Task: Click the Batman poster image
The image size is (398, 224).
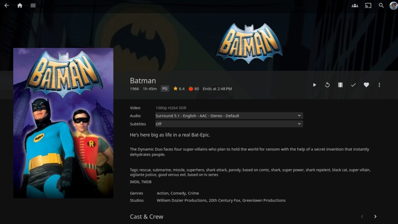Action: coord(63,123)
